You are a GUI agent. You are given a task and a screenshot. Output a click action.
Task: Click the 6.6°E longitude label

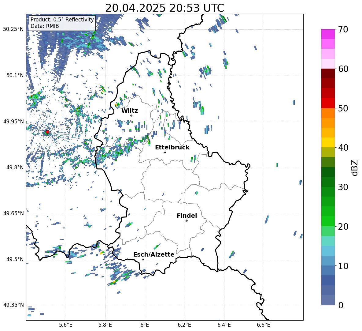264,325
